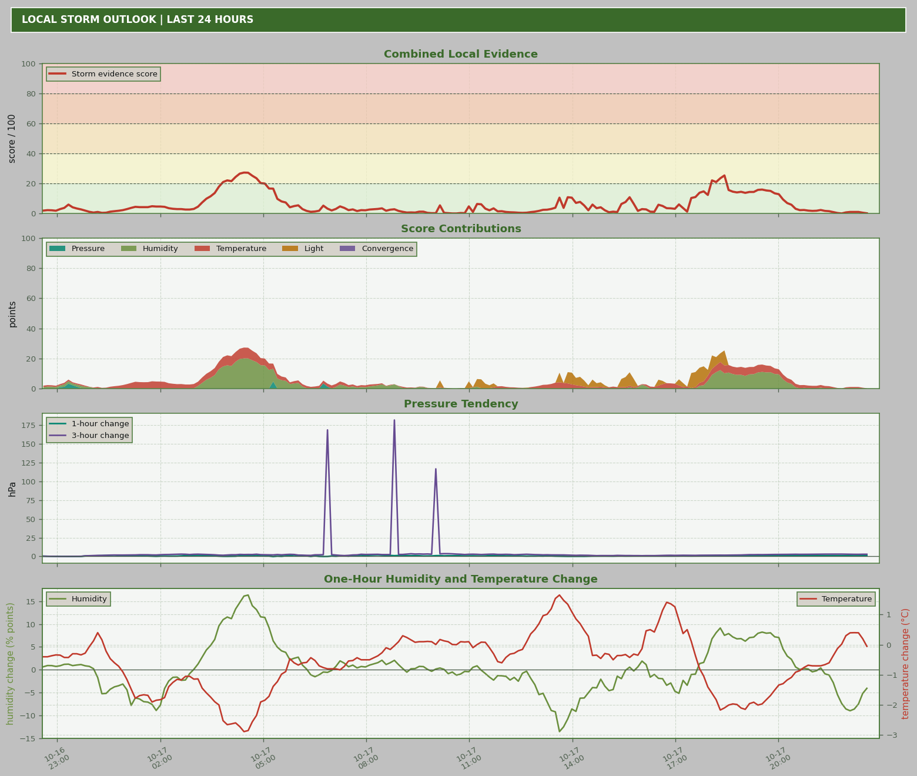
Task: Click the points y-axis label
Action: (x=12, y=314)
